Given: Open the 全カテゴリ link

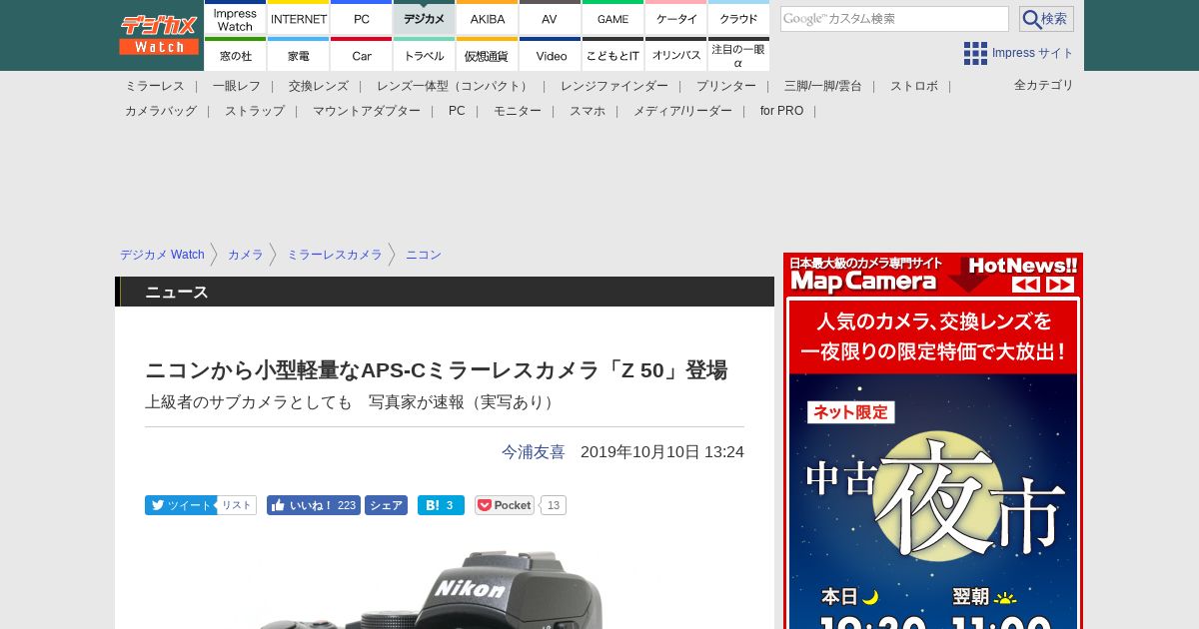Looking at the screenshot, I should (x=1044, y=85).
